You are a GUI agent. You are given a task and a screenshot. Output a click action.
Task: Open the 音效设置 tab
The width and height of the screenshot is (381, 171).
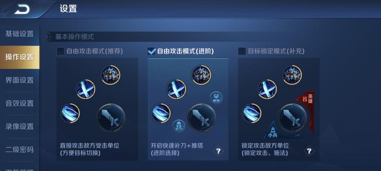coord(19,103)
